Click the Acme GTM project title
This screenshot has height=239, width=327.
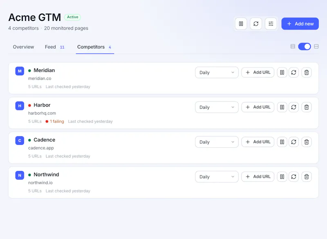(x=35, y=17)
